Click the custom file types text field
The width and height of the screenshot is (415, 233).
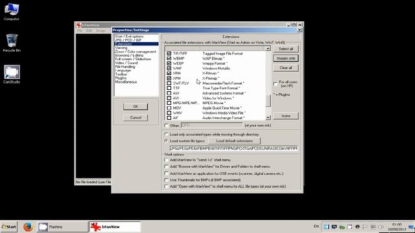(234, 148)
